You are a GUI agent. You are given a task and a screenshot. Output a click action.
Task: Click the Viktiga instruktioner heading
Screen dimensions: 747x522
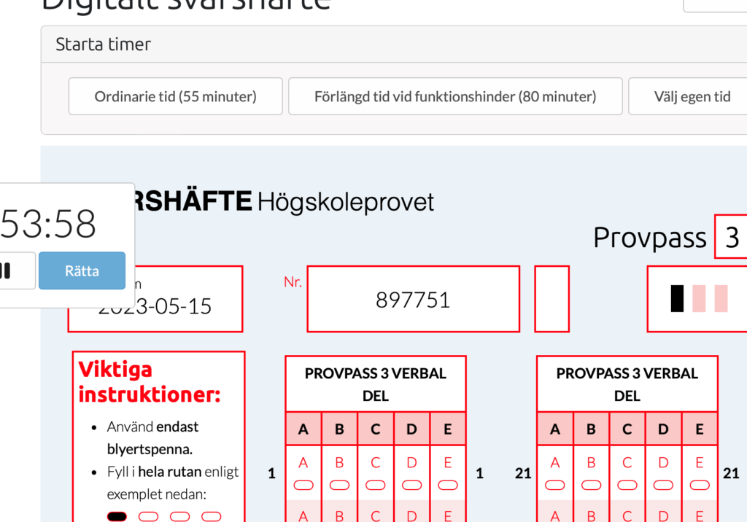pyautogui.click(x=149, y=382)
